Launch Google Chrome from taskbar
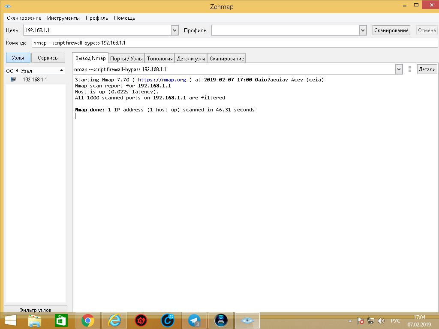Screen dimensions: 439x329 [88, 320]
